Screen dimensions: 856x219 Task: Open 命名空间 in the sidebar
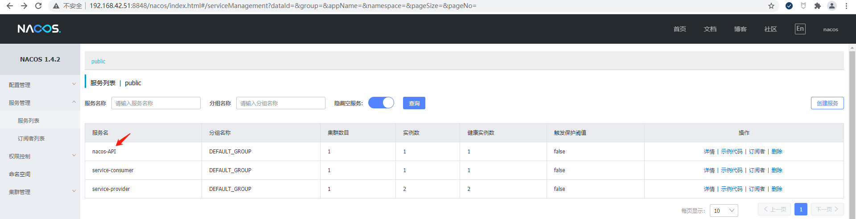tap(20, 174)
